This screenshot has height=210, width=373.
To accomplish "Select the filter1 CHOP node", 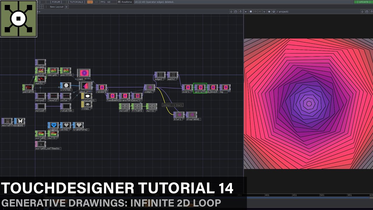I will pyautogui.click(x=137, y=106).
